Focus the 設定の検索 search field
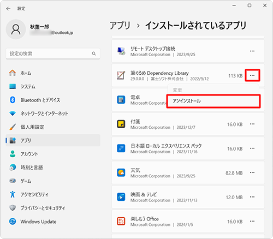Screen dimensions: 273x239 point(53,53)
